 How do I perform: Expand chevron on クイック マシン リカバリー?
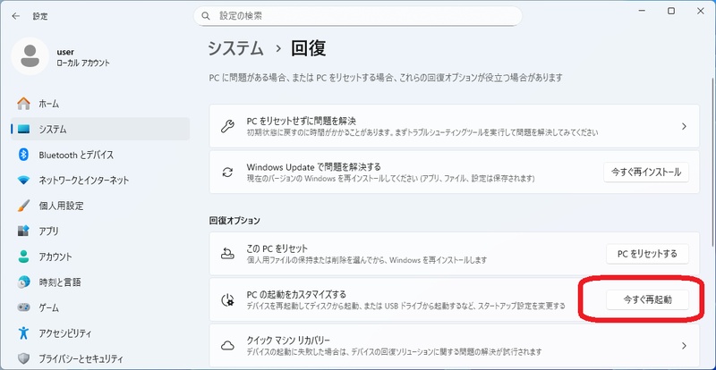tap(684, 345)
